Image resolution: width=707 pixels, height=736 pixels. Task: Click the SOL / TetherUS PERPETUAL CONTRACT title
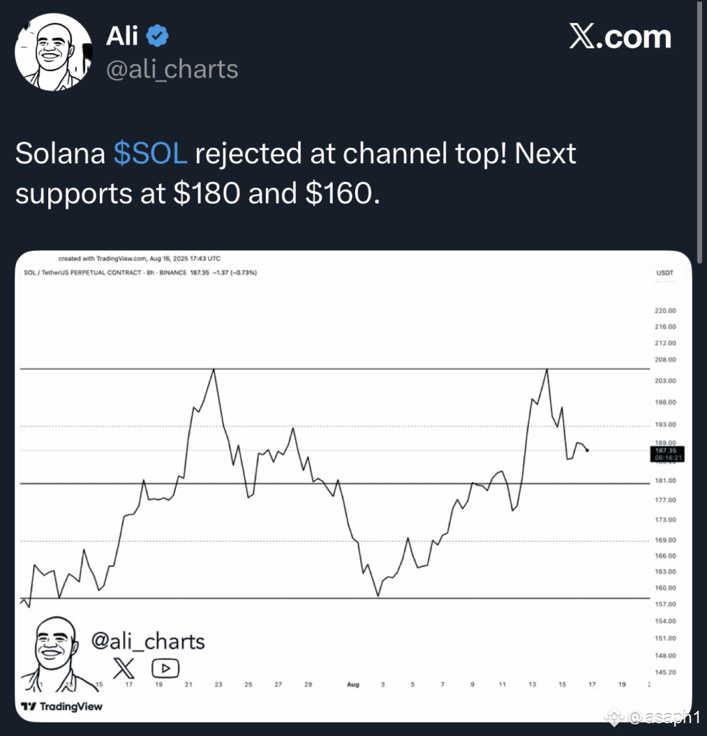click(x=83, y=272)
